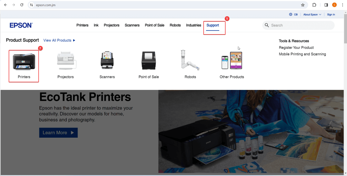The height and width of the screenshot is (176, 347).
Task: Click the Scanners label under Product Support
Action: click(x=107, y=77)
